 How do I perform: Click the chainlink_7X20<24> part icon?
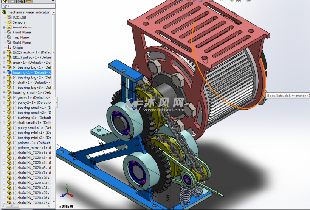[x=9, y=188]
